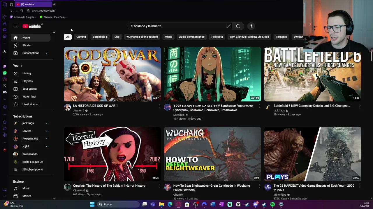The width and height of the screenshot is (373, 209).
Task: Open Windows Start menu
Action: [x=92, y=204]
